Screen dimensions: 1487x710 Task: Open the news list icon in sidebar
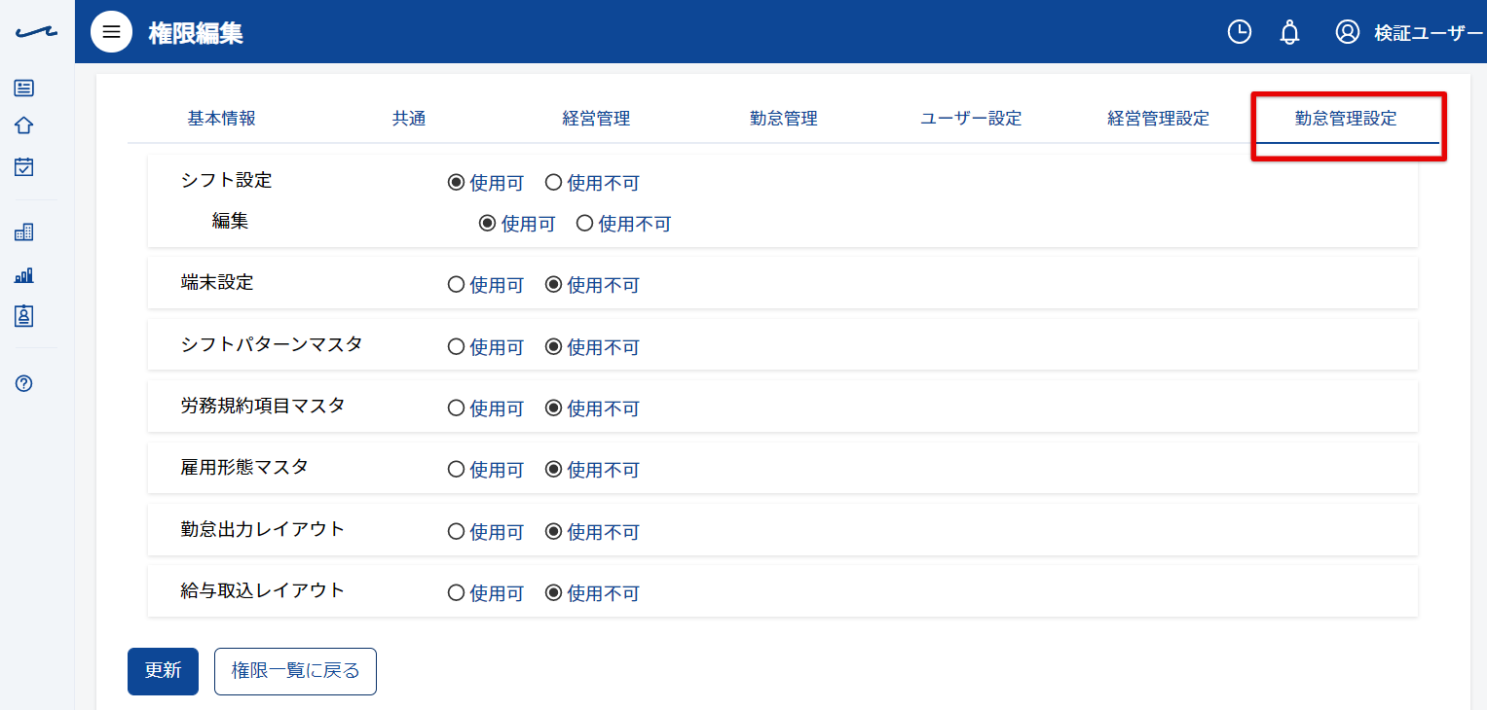24,89
